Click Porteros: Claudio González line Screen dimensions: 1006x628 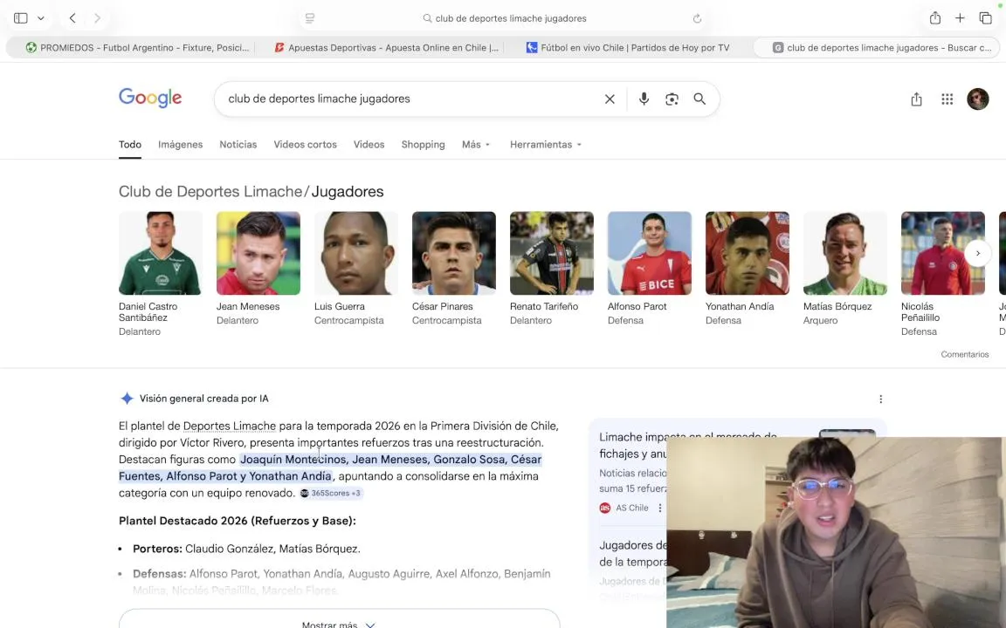[246, 549]
